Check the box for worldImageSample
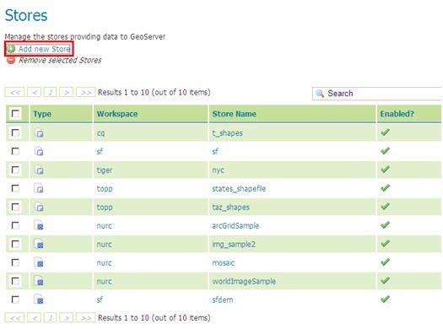Screen dimensions: 443x329 point(15,281)
